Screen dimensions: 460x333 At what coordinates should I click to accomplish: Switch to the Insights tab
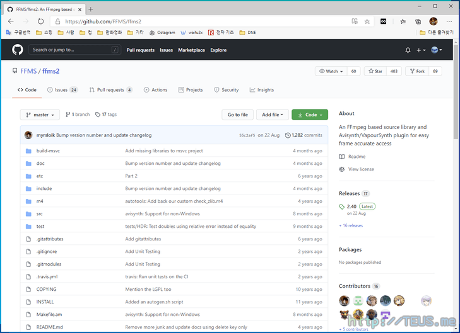pos(262,90)
